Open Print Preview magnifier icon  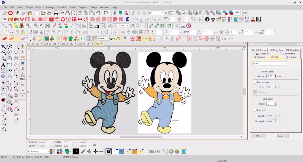coord(73,13)
